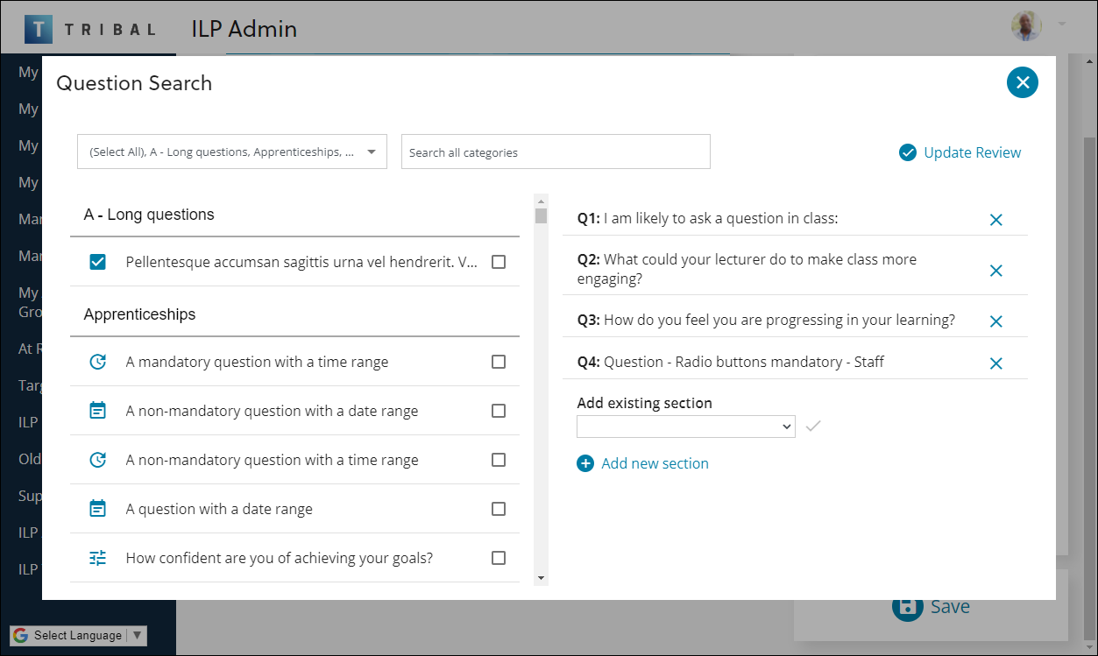Remove question Q1 with its X icon
The image size is (1098, 656).
[995, 220]
